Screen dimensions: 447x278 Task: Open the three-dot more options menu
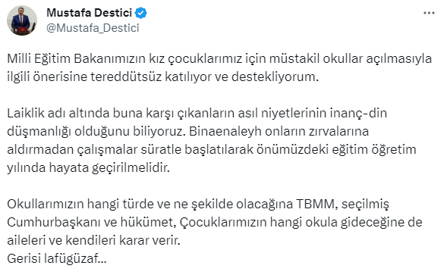coord(429,13)
